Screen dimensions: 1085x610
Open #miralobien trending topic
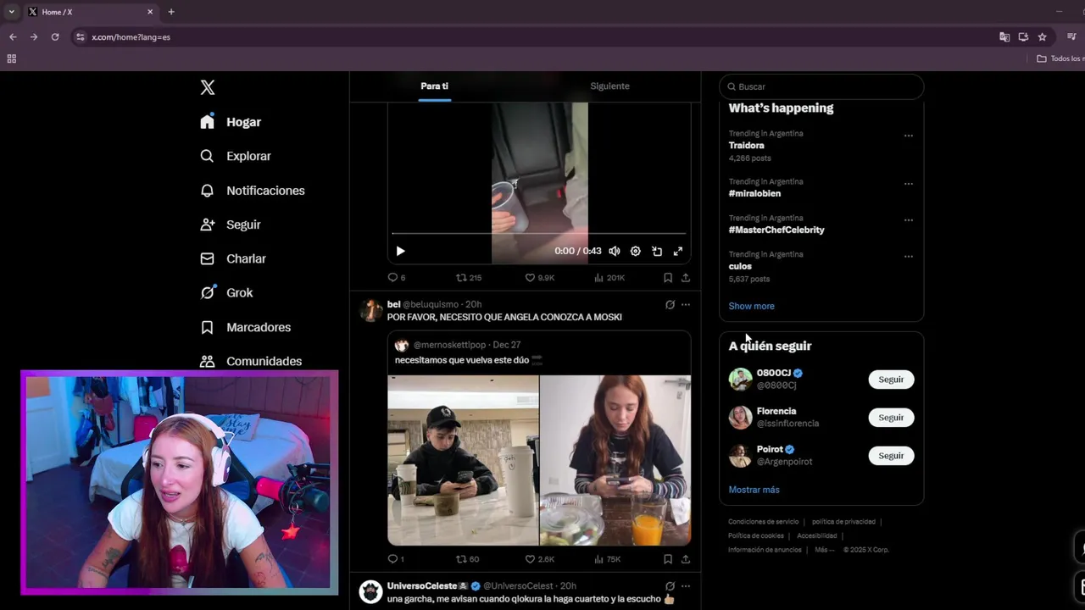(x=754, y=194)
